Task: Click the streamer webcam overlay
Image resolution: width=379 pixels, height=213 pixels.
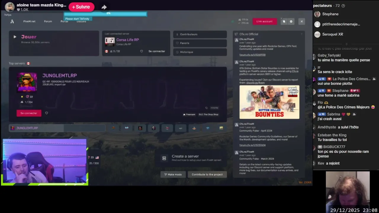Action: pyautogui.click(x=44, y=162)
